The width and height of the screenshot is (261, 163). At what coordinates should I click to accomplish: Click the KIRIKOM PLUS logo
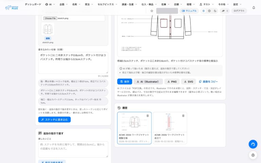pos(12,7)
